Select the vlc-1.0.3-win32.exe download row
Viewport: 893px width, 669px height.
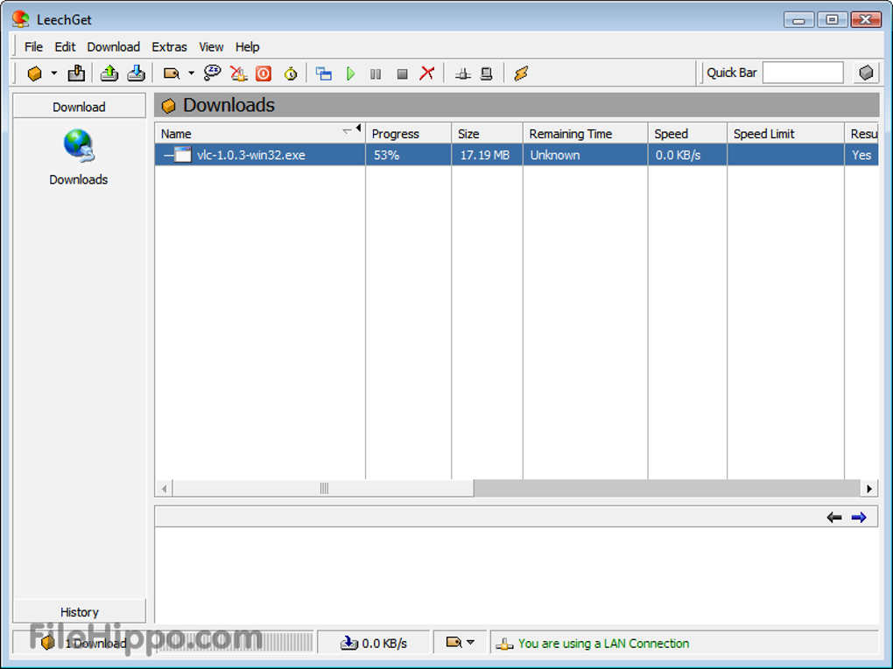coord(517,155)
